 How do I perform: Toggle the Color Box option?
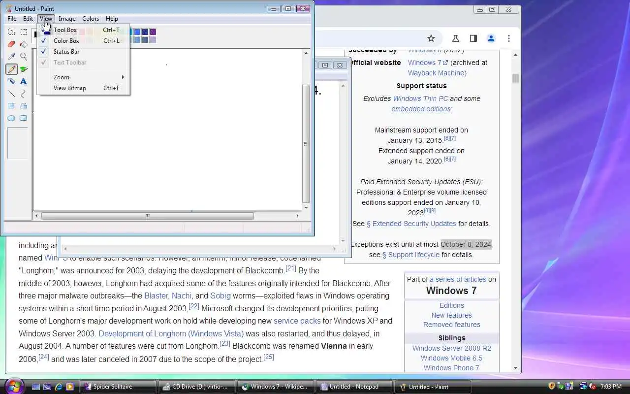point(83,41)
